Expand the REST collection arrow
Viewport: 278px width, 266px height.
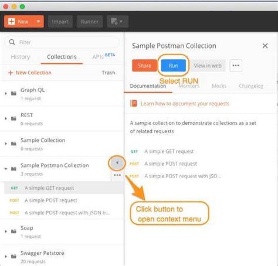pos(6,118)
